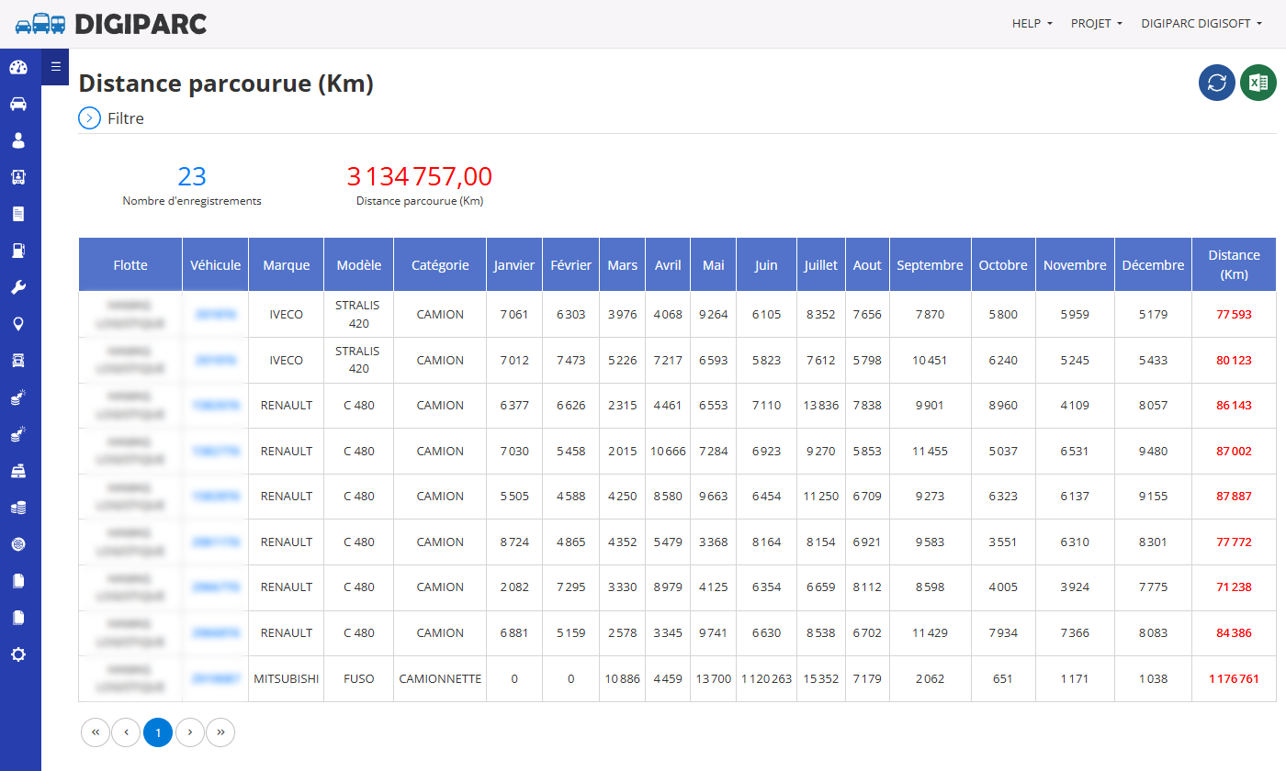Open the driver ID badge sidebar icon

18,177
